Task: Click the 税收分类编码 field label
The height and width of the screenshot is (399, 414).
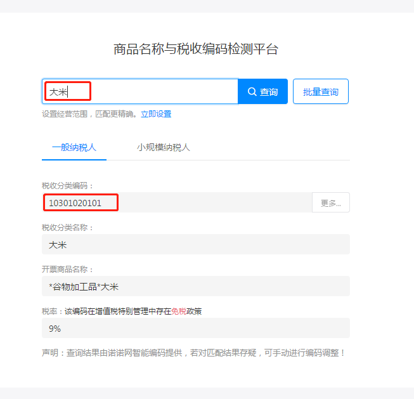Action: [68, 186]
